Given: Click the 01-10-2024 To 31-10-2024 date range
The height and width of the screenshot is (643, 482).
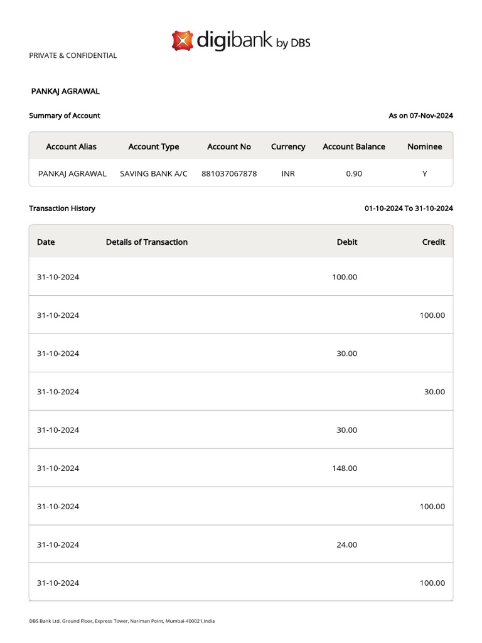Looking at the screenshot, I should (x=409, y=208).
